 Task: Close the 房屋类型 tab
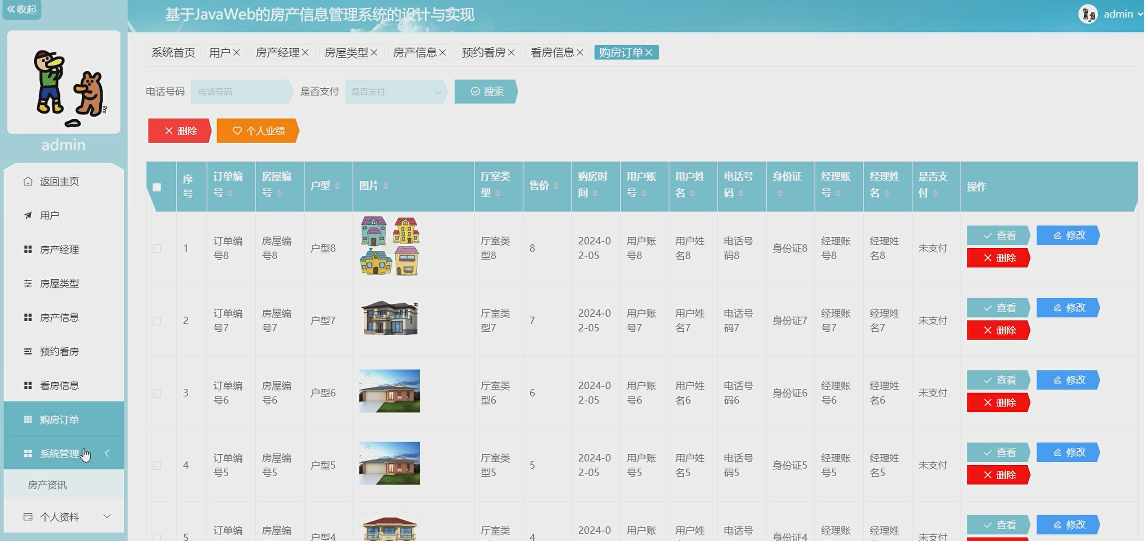point(374,53)
